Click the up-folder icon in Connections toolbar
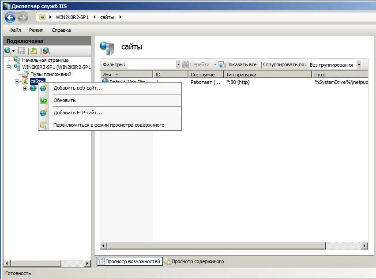The width and height of the screenshot is (376, 279). tap(34, 51)
